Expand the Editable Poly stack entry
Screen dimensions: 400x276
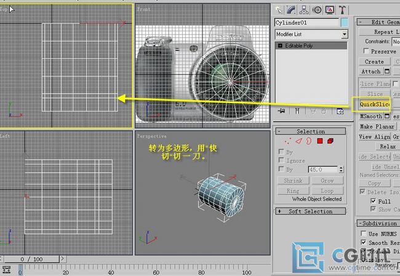click(280, 45)
